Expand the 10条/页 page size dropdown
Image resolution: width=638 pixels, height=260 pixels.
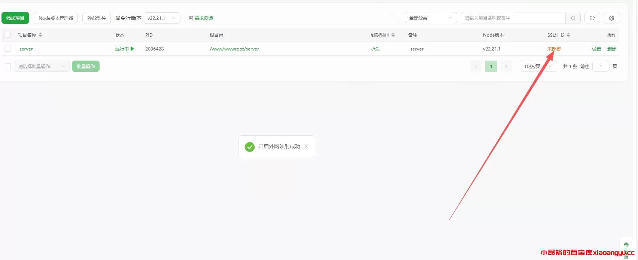point(538,66)
